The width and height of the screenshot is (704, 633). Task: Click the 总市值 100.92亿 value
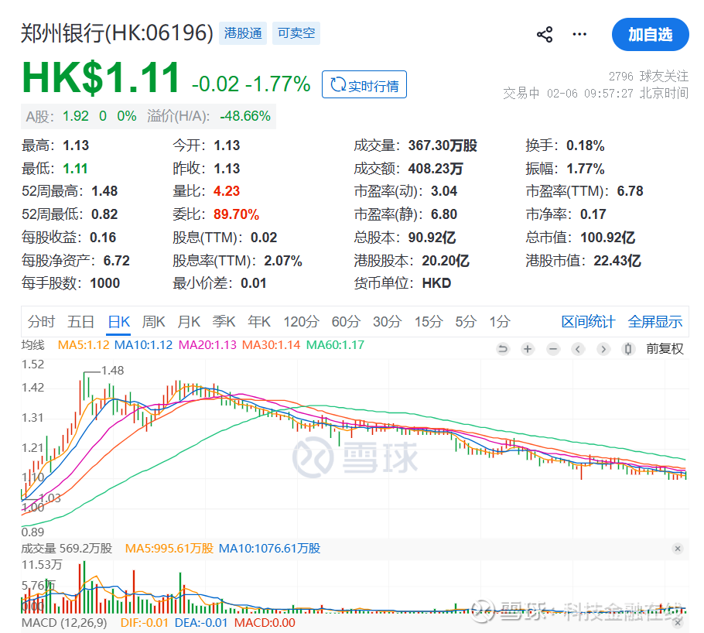coord(608,238)
